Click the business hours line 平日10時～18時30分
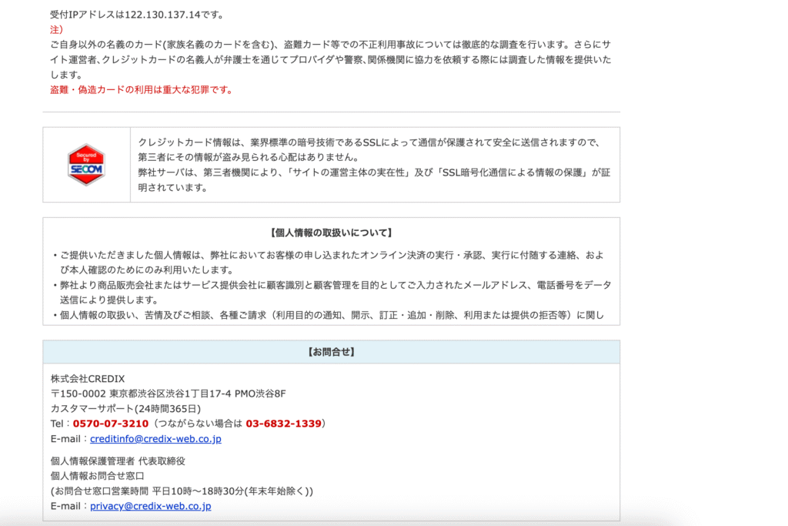 (182, 491)
